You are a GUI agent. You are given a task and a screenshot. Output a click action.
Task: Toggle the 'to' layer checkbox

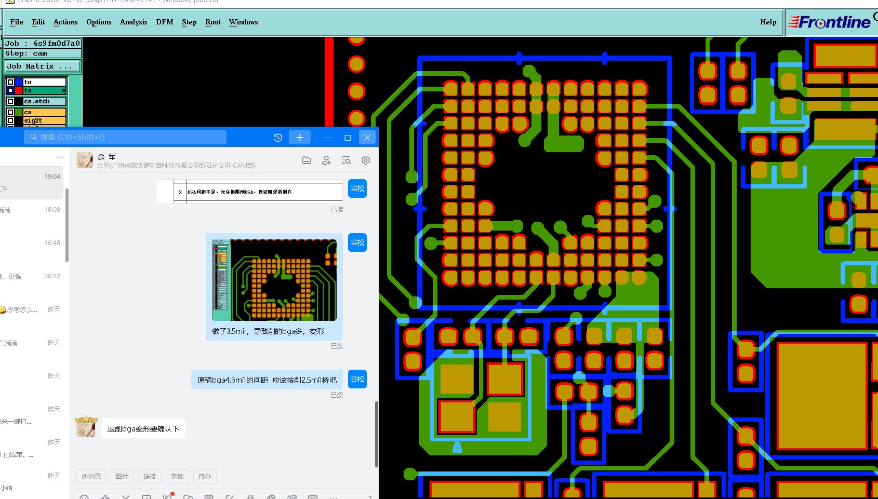pos(10,82)
